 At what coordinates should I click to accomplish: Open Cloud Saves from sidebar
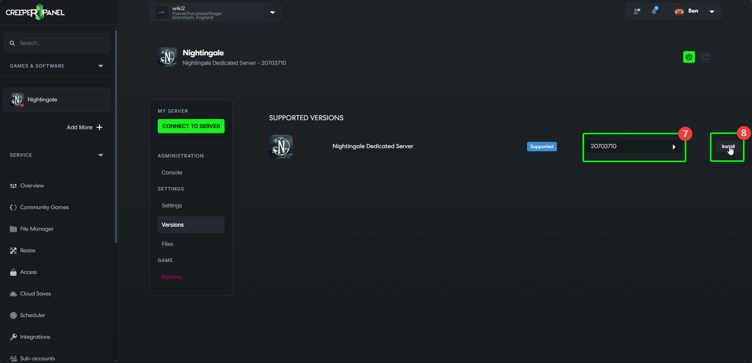pyautogui.click(x=35, y=293)
